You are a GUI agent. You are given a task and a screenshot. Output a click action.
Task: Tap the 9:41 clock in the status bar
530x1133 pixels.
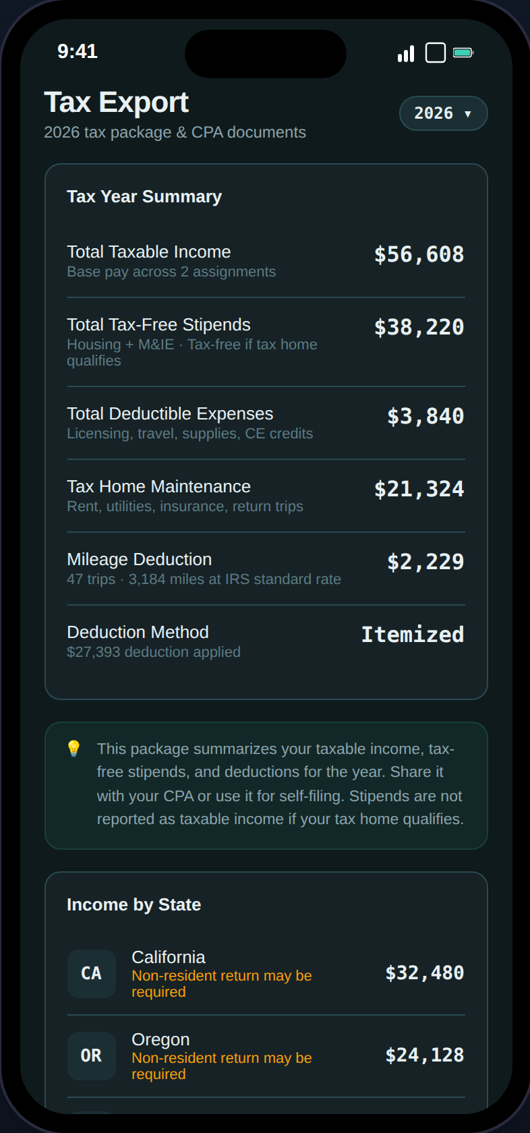click(x=78, y=51)
